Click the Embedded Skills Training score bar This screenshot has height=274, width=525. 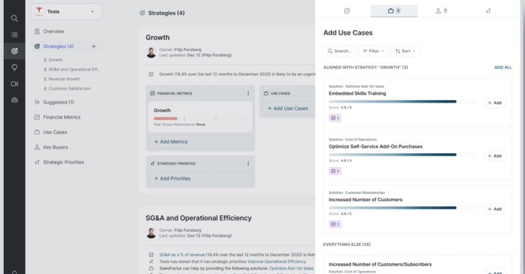pos(402,101)
